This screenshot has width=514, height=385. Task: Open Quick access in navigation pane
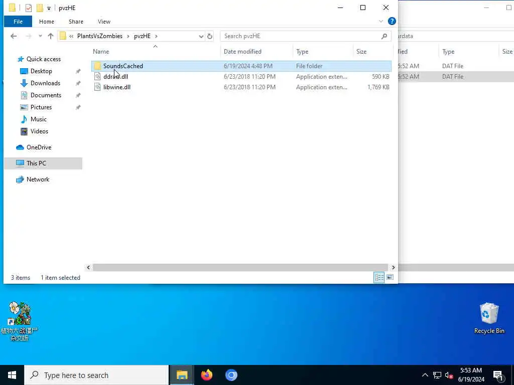[x=43, y=59]
